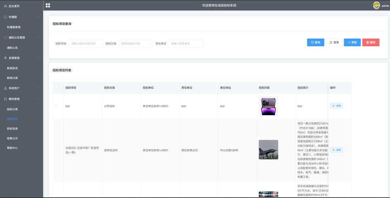The image size is (390, 198).
Task: Click the 北城记忆·吕梁市砖厂改造项目 name cell
Action: point(82,150)
